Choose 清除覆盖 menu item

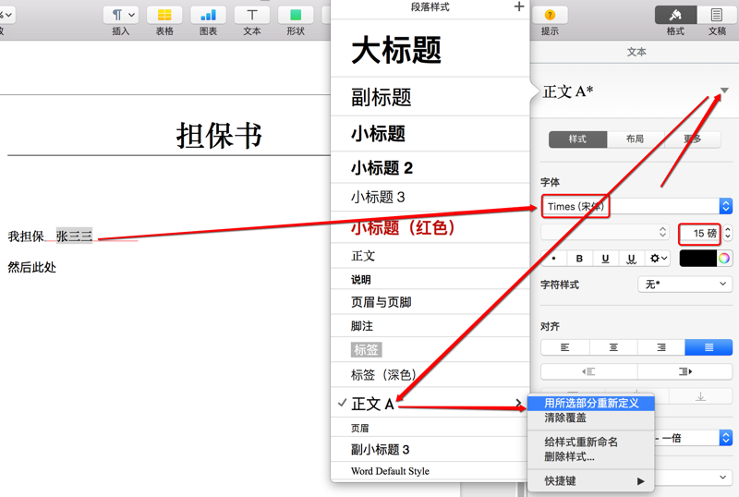tap(591, 418)
